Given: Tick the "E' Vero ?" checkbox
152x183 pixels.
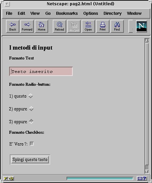Looking at the screenshot, I should point(32,144).
